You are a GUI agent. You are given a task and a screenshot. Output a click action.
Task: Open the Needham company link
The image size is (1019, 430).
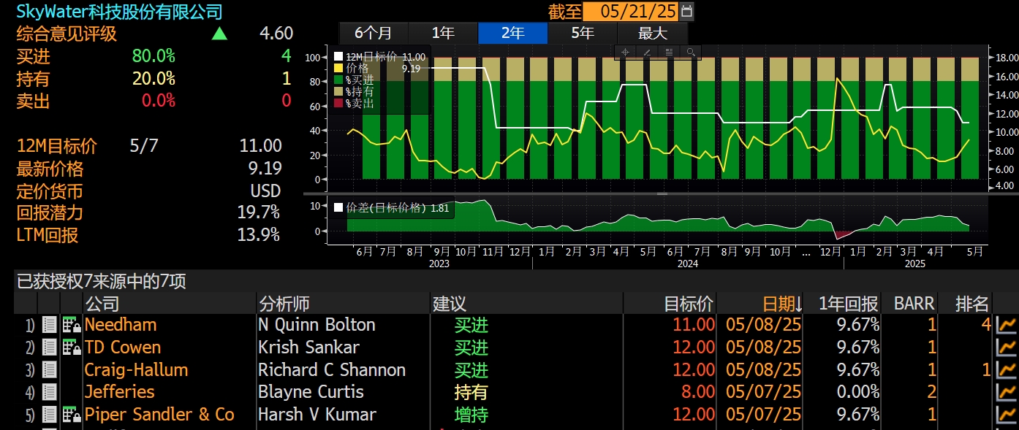pyautogui.click(x=121, y=325)
